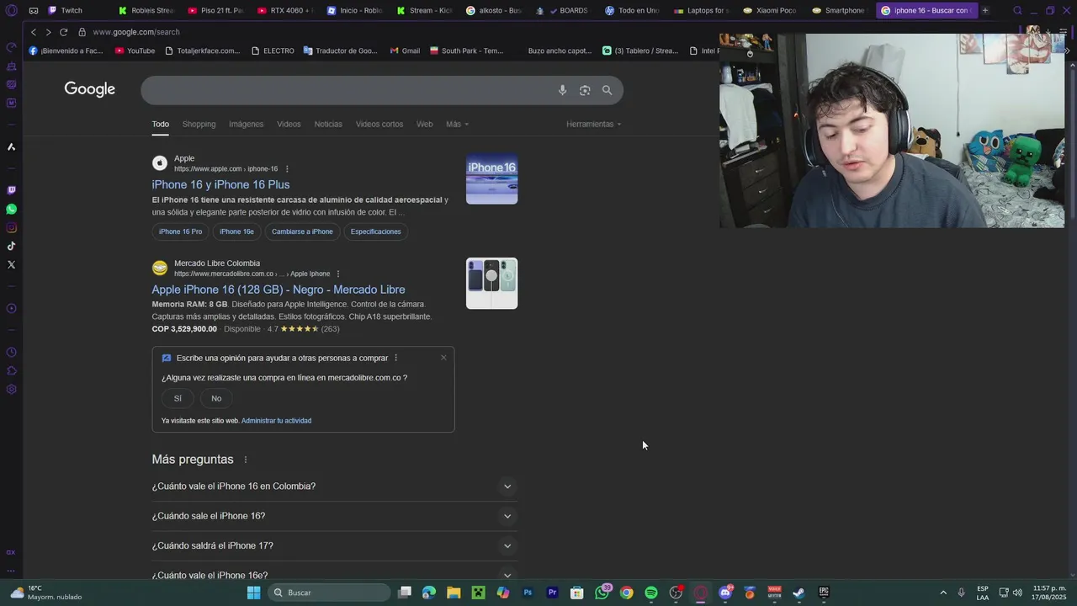Image resolution: width=1077 pixels, height=606 pixels.
Task: Switch to the Imágenes search tab
Action: pos(246,124)
